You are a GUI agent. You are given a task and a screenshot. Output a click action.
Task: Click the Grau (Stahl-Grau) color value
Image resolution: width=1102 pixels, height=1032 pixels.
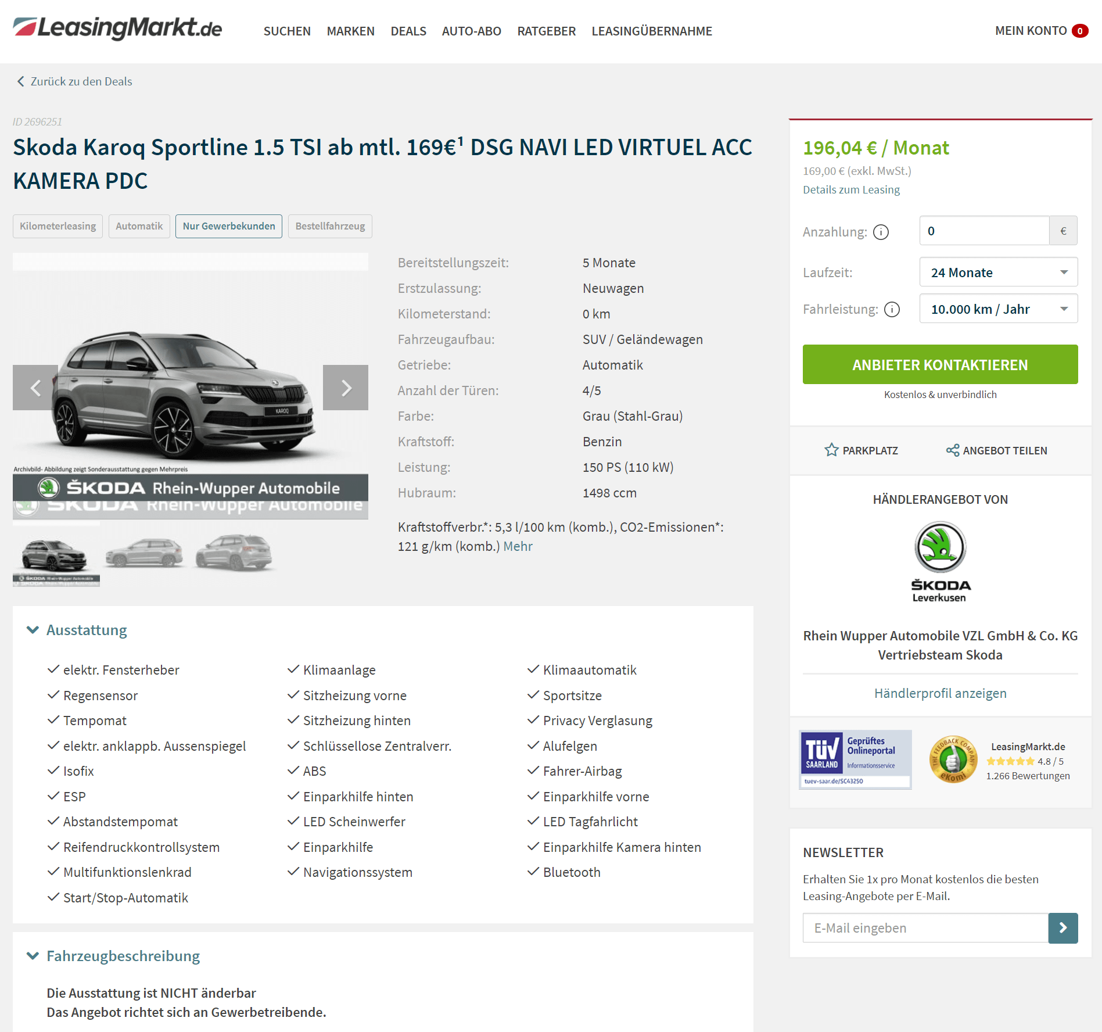pyautogui.click(x=633, y=416)
